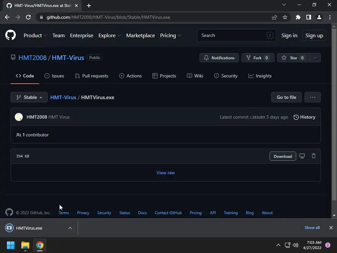Bookmark this page with the star icon
Viewport: 337px width, 253px height.
point(285,17)
